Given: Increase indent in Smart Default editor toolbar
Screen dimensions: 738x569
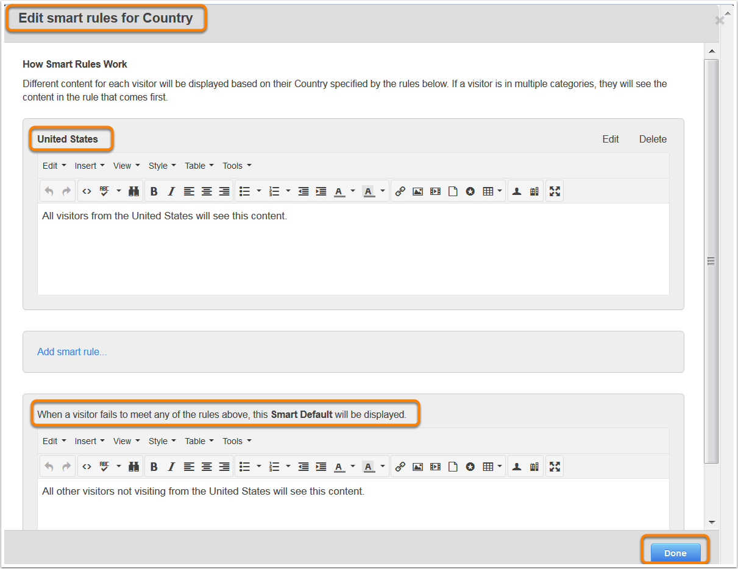Looking at the screenshot, I should 321,467.
